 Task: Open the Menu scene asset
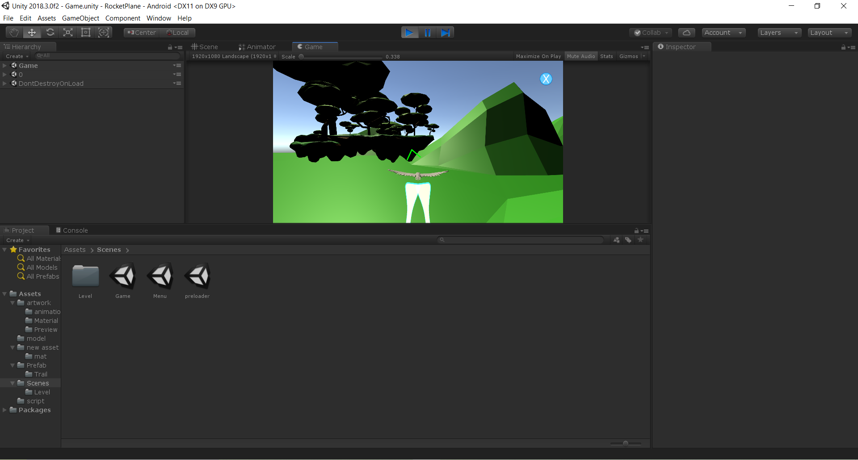tap(160, 276)
